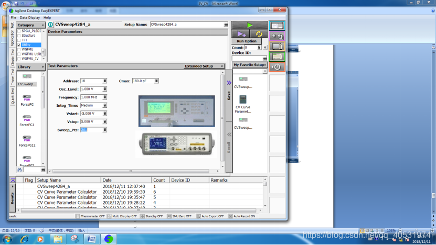This screenshot has height=245, width=436.
Task: Click the Run Option button
Action: point(247,41)
